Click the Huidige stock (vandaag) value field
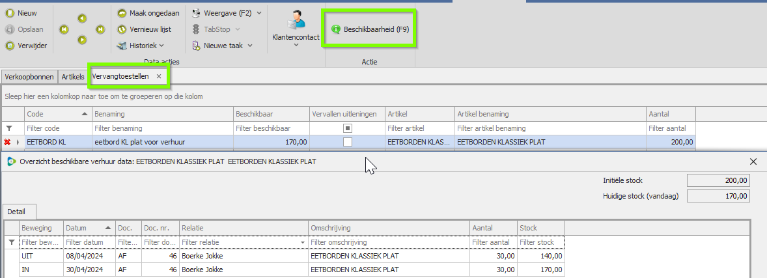This screenshot has height=278, width=767. [719, 196]
